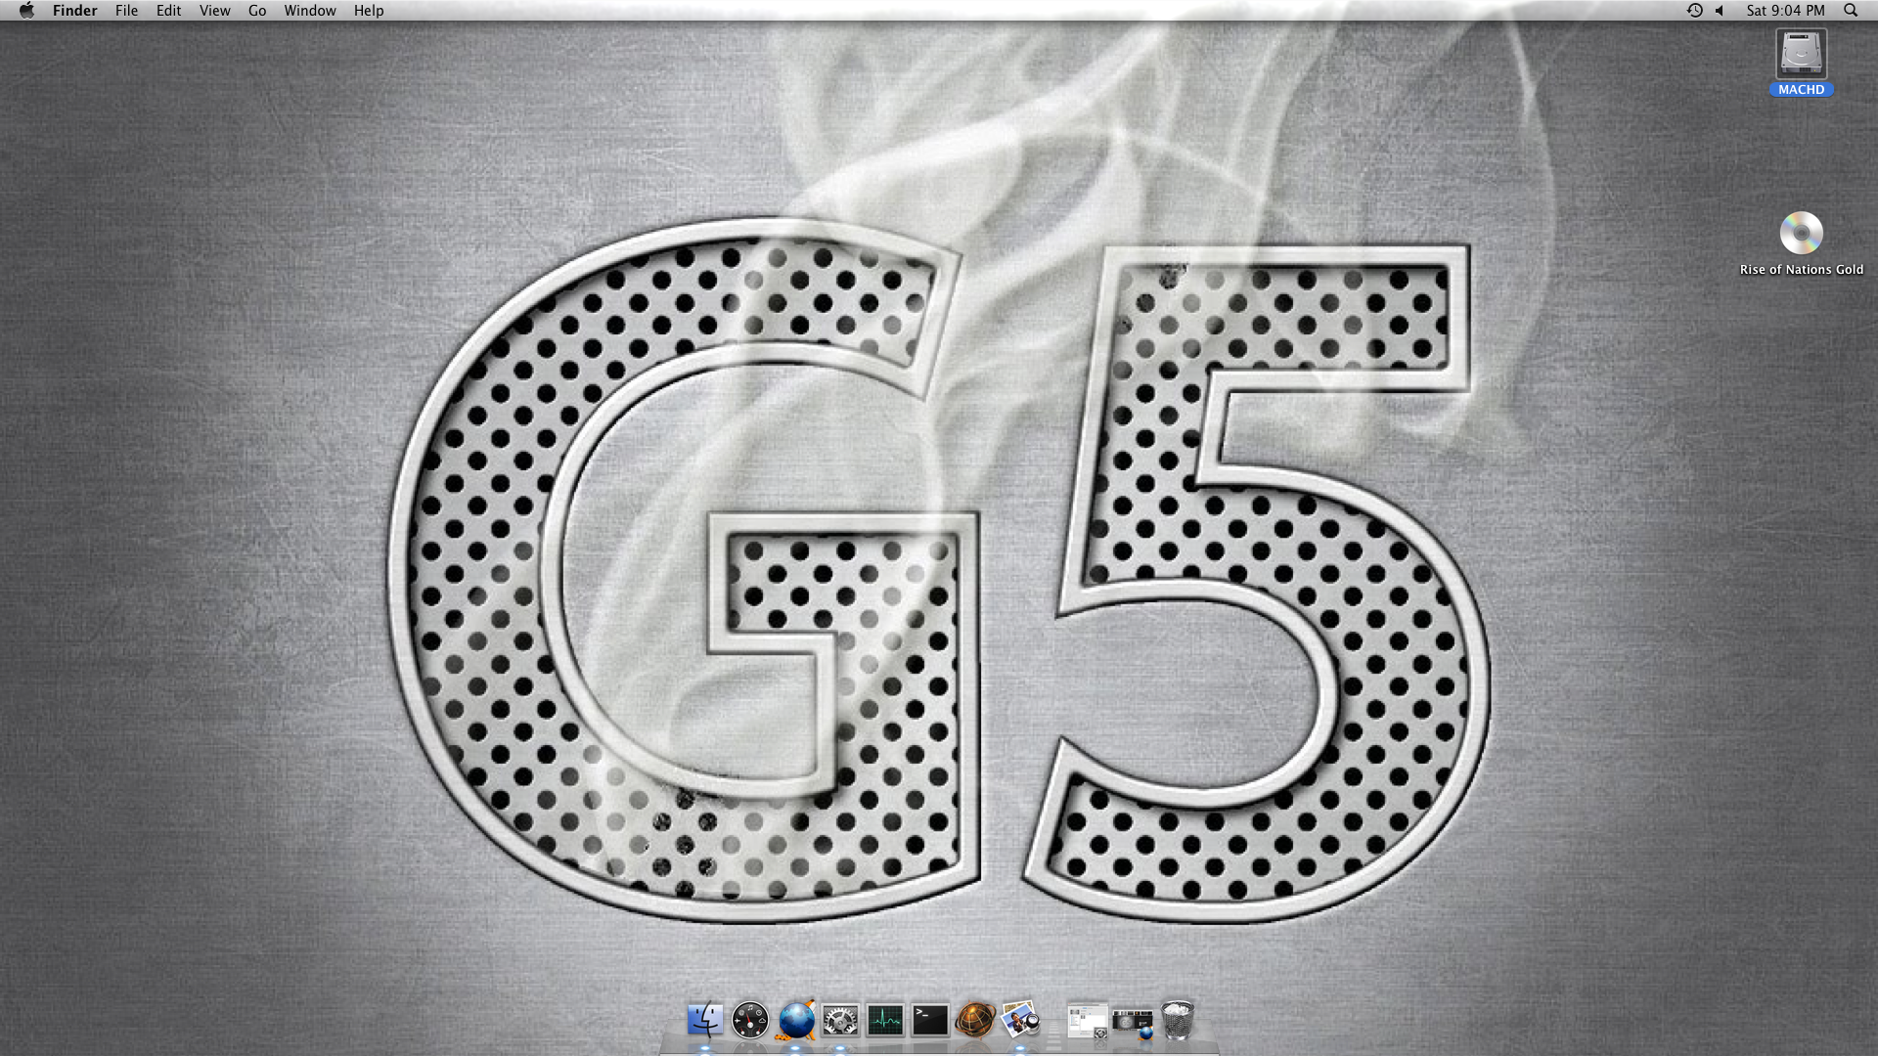The image size is (1878, 1056).
Task: Open Spotlight search magnifier
Action: (1850, 10)
